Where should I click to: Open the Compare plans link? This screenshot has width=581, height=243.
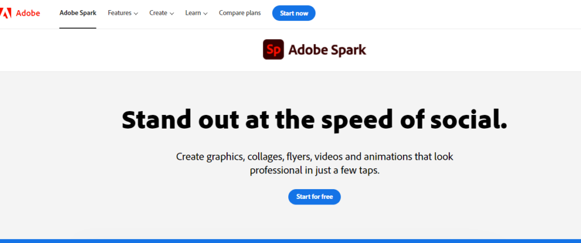[x=240, y=13]
